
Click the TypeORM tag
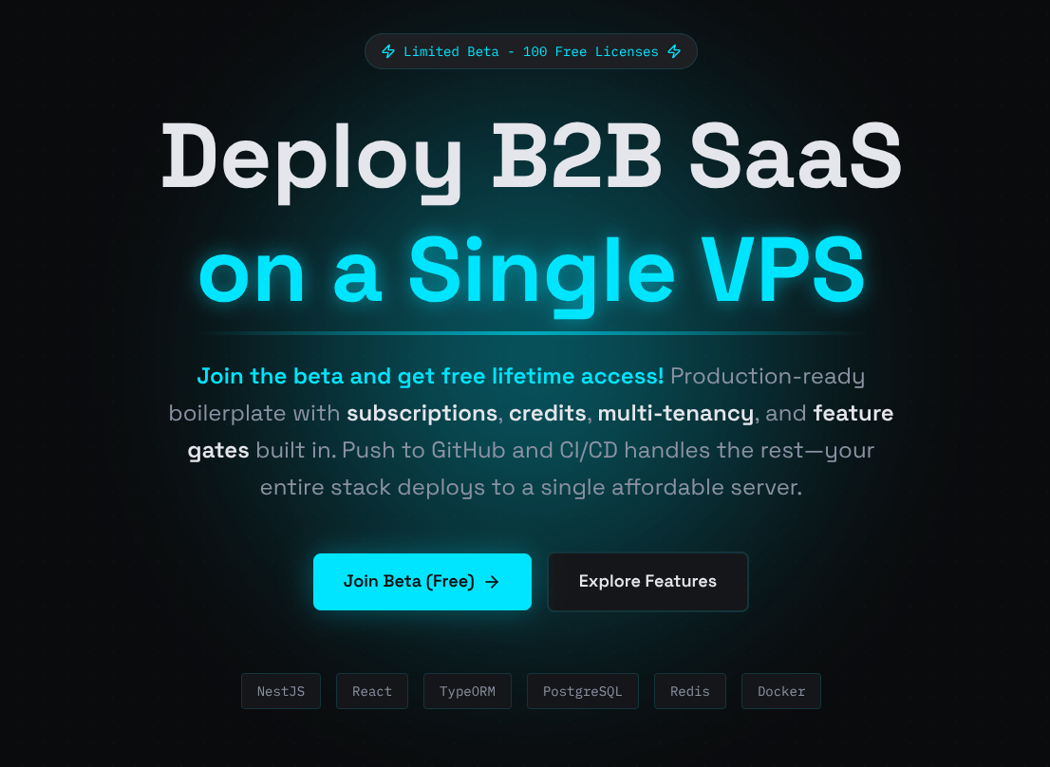click(x=467, y=691)
